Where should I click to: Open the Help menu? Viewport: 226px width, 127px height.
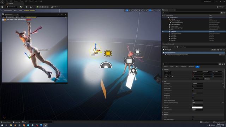point(41,1)
